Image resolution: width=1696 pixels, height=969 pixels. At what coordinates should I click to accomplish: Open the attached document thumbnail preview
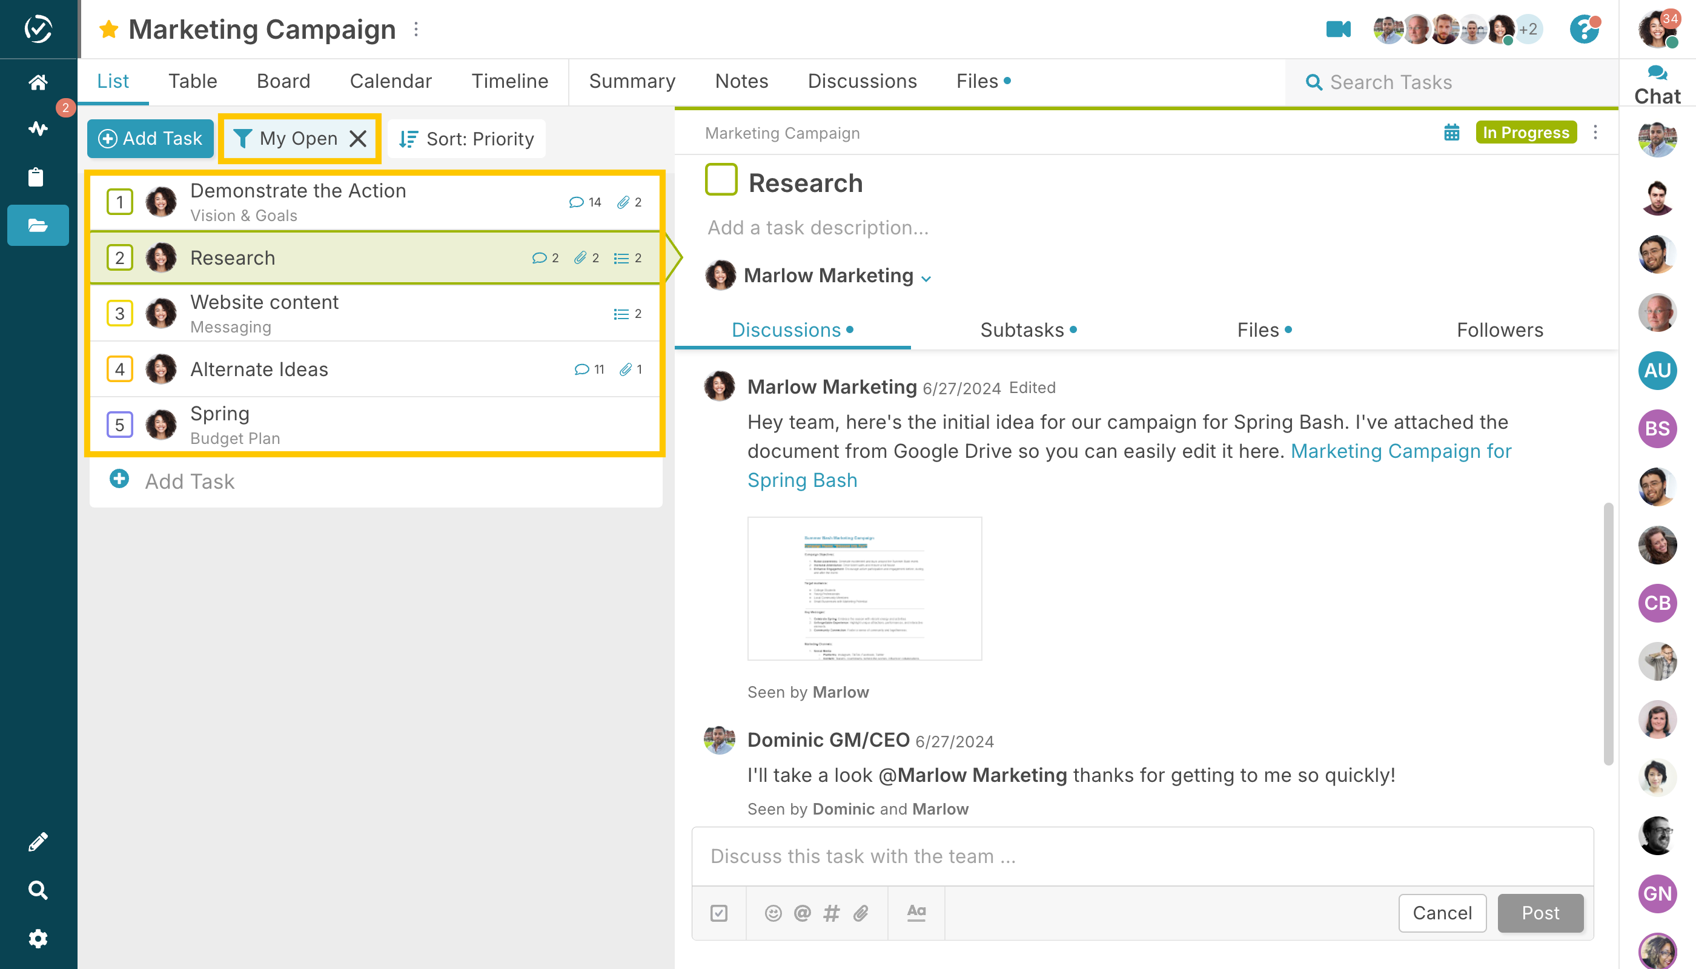pyautogui.click(x=864, y=588)
